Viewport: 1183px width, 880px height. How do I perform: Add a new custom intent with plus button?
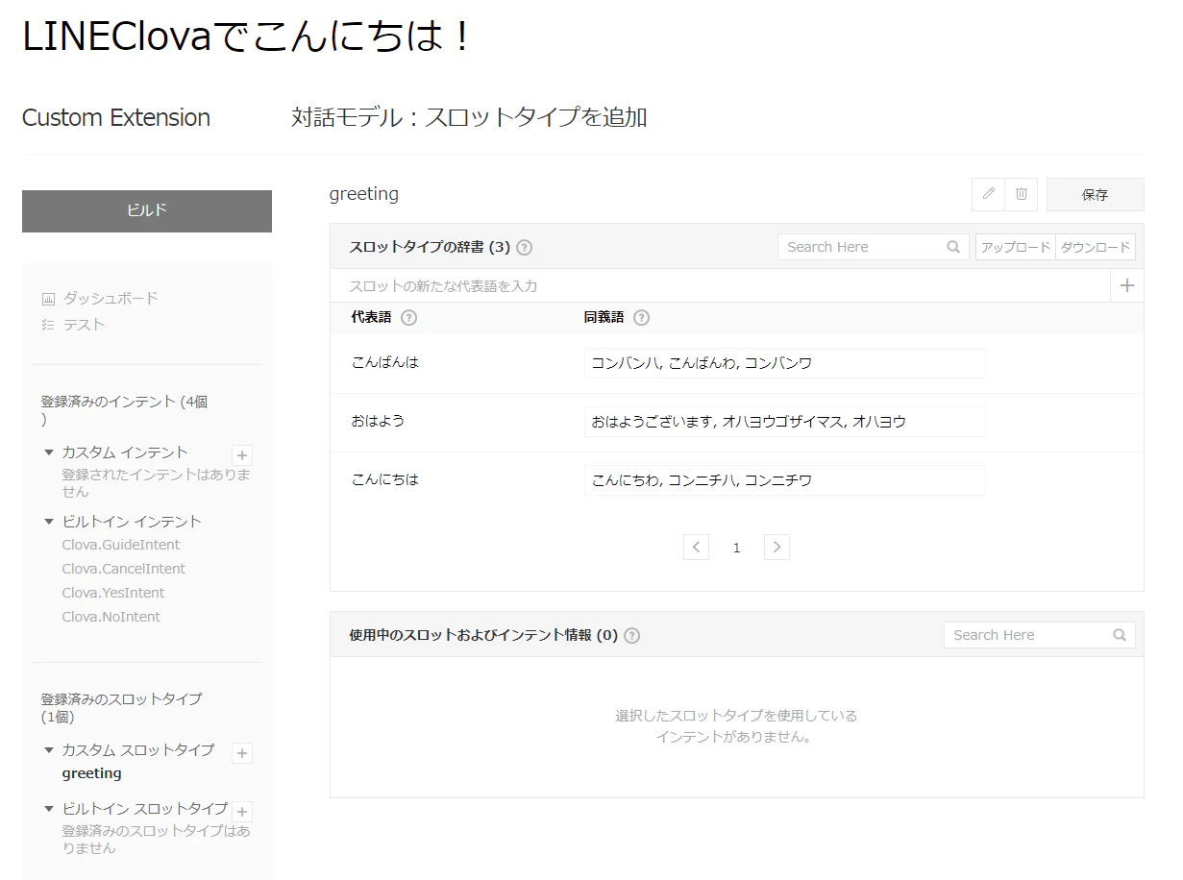[242, 455]
